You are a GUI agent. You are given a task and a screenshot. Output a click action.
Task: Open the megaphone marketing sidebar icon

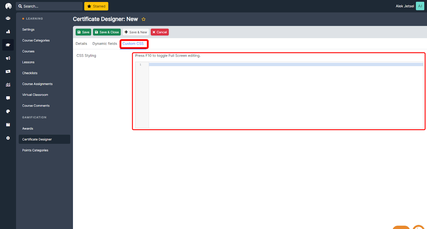coord(8,58)
